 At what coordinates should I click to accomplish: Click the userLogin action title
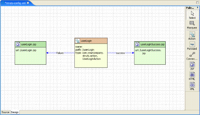[86, 41]
